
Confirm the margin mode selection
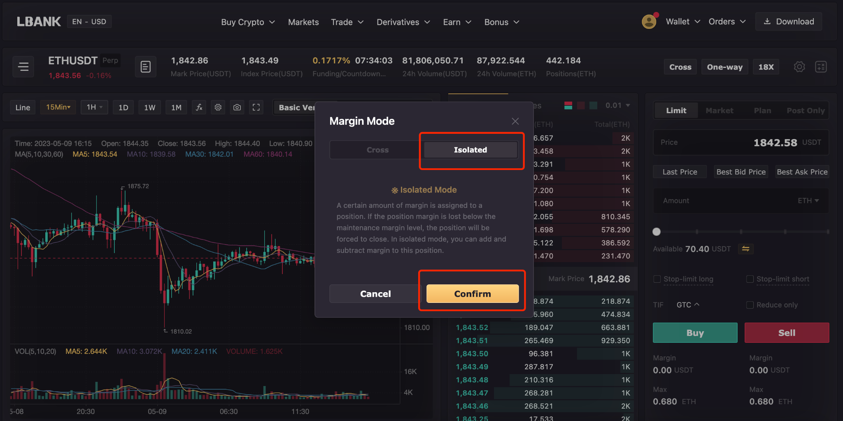472,294
